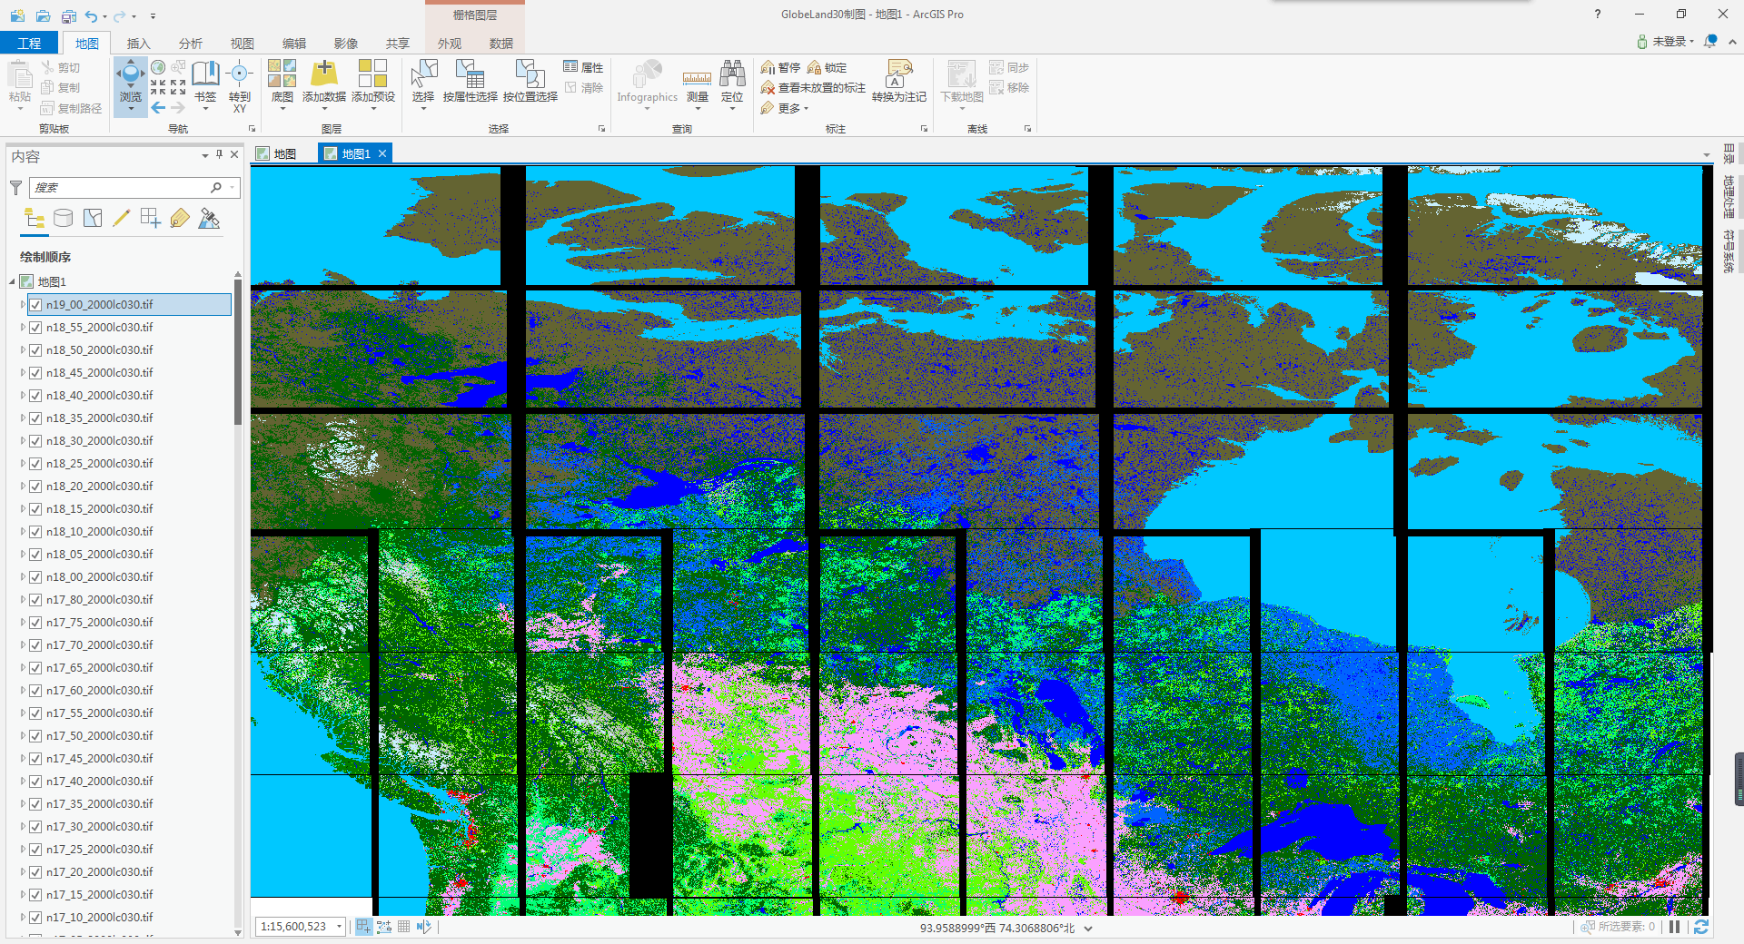1744x944 pixels.
Task: Click the 转到XY (Go To XY) tool
Action: [240, 85]
